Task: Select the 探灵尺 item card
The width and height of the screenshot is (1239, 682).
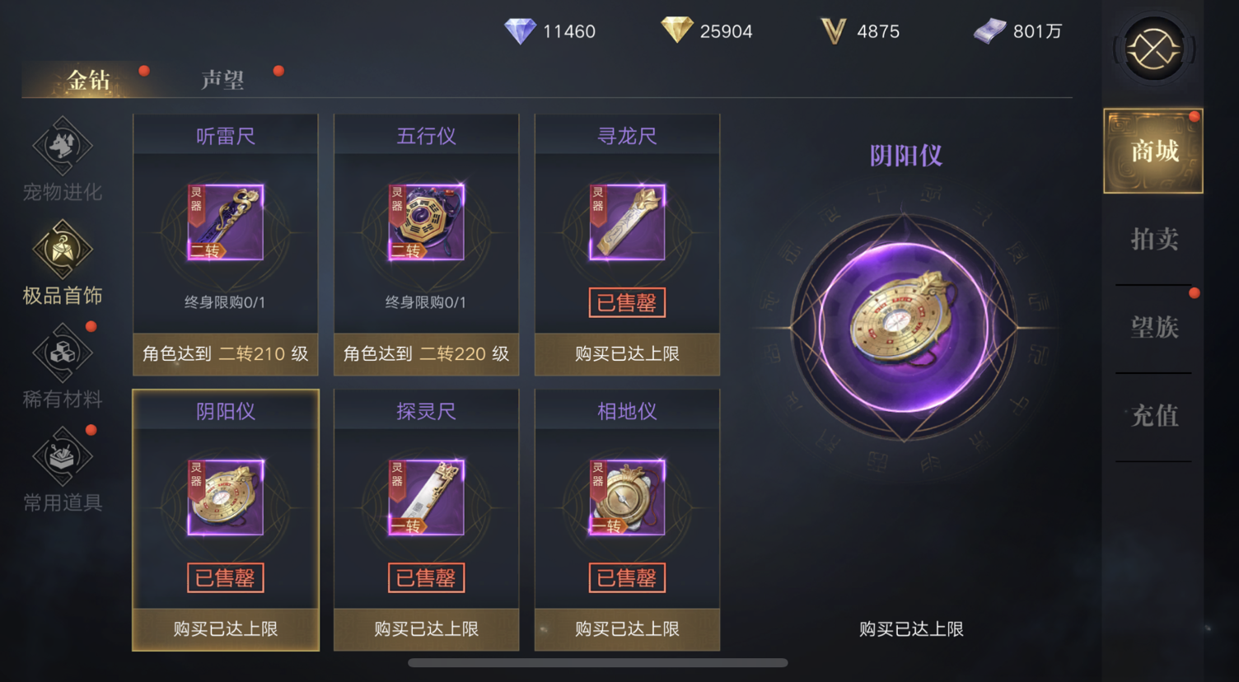Action: coord(426,520)
